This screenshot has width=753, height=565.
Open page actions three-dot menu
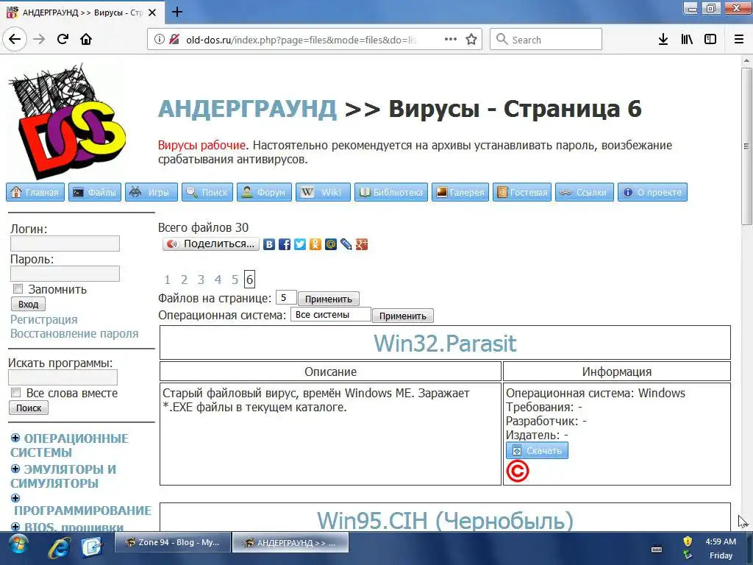[x=451, y=40]
